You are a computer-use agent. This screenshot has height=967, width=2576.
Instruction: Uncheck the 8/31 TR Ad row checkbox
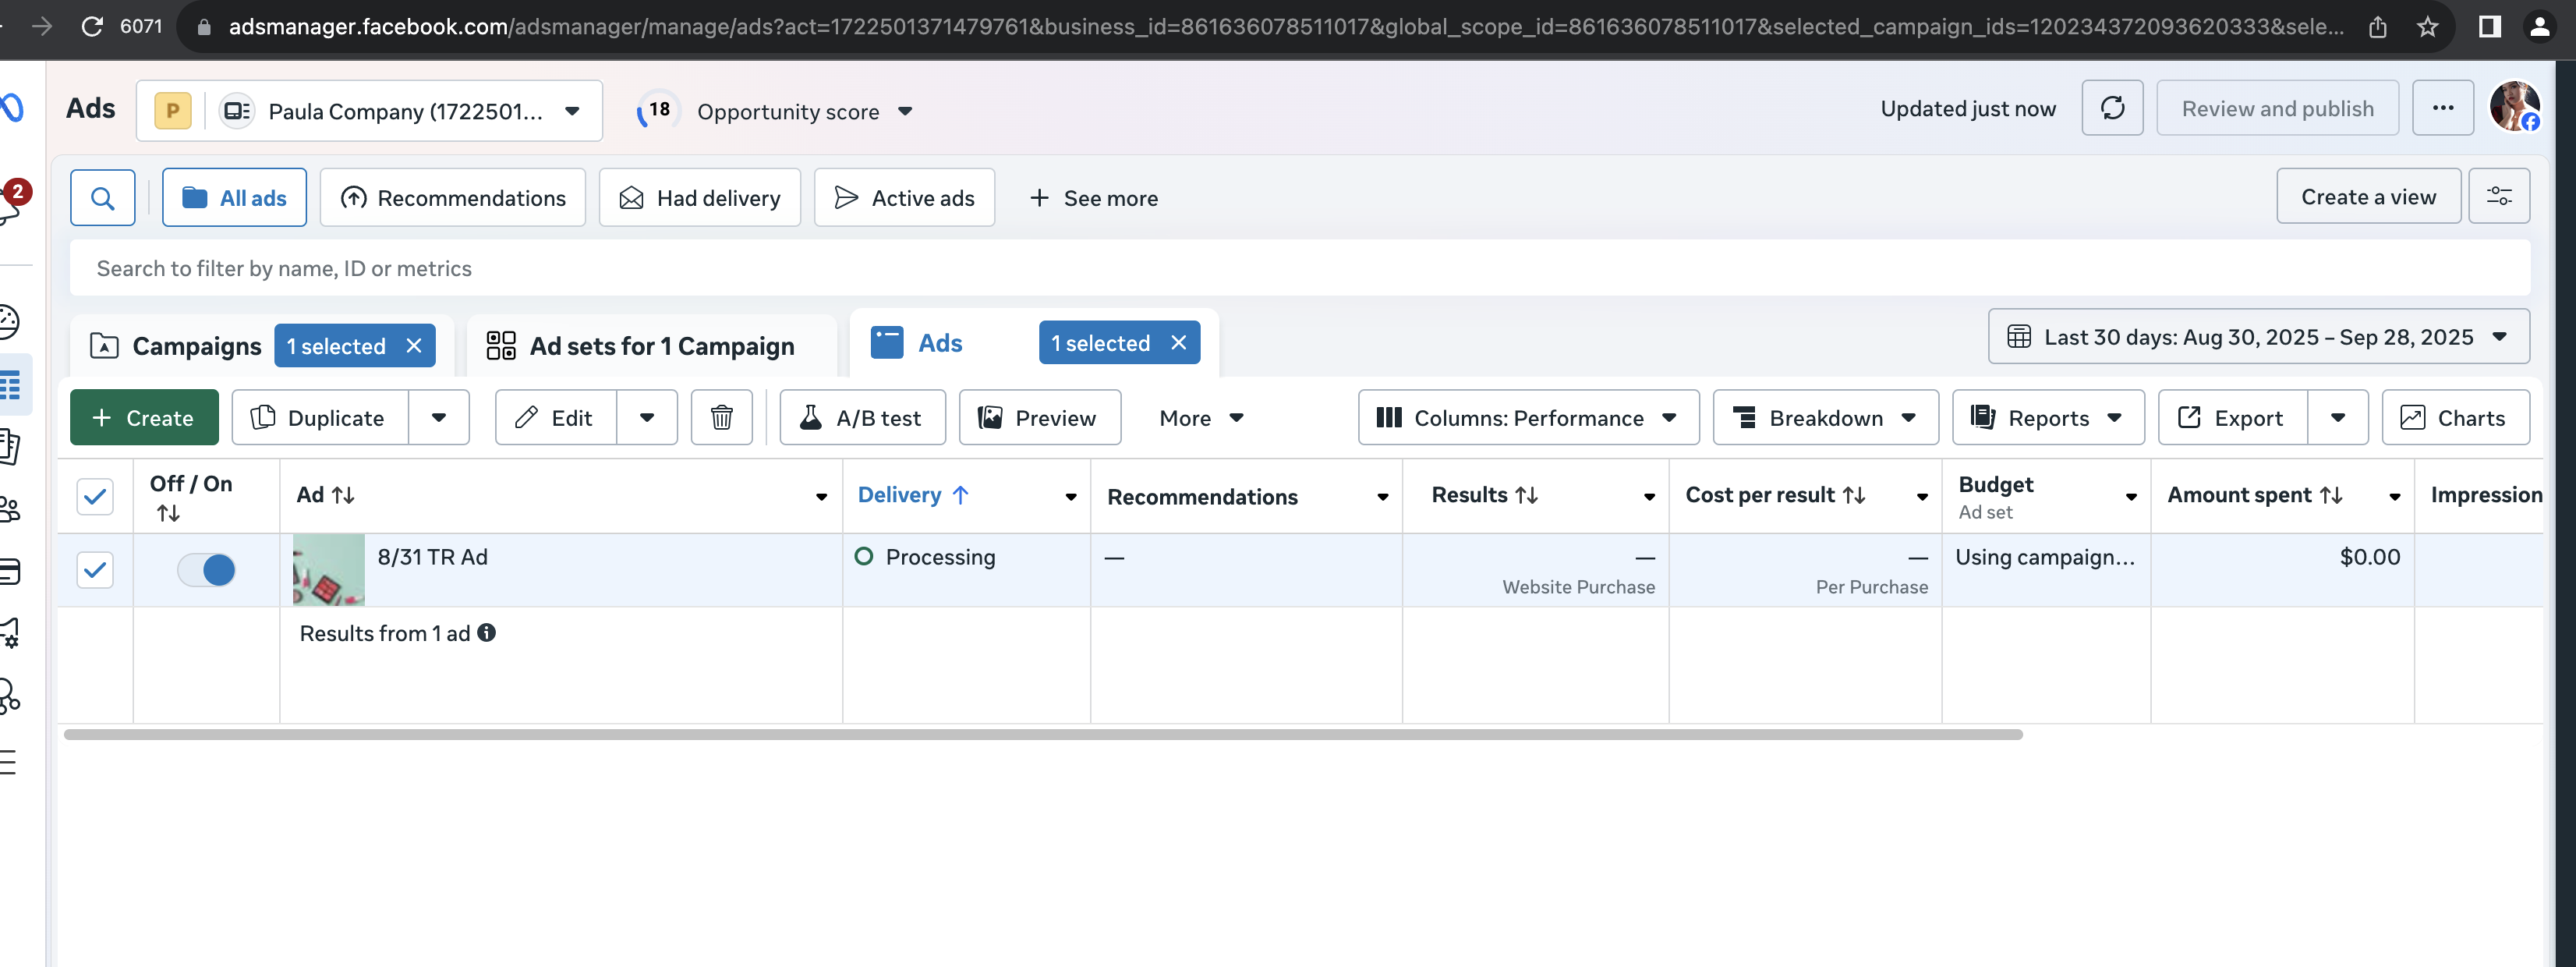pyautogui.click(x=95, y=570)
